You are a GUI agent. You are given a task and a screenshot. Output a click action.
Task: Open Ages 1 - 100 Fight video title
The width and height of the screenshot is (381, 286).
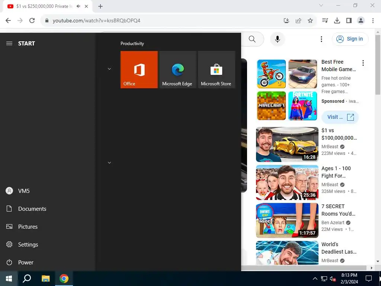pos(336,172)
